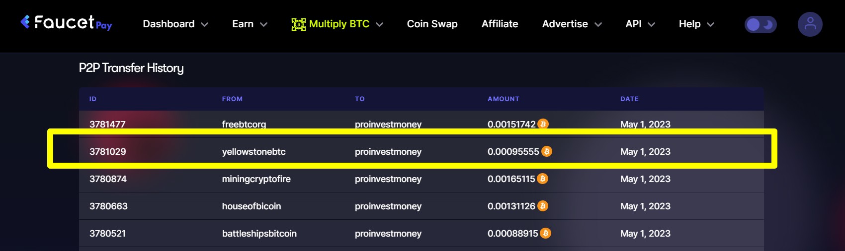Screen dimensions: 845x251
Task: Expand the Help menu
Action: click(696, 24)
